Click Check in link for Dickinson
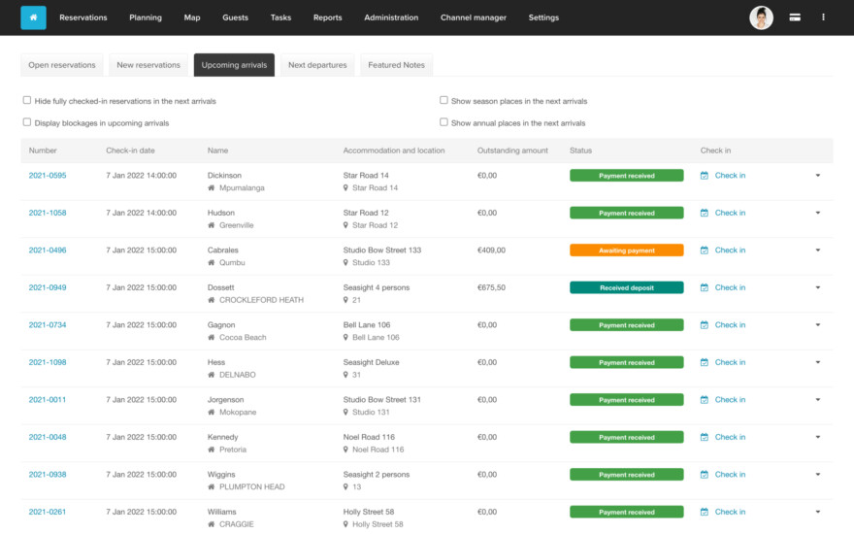 coord(730,176)
